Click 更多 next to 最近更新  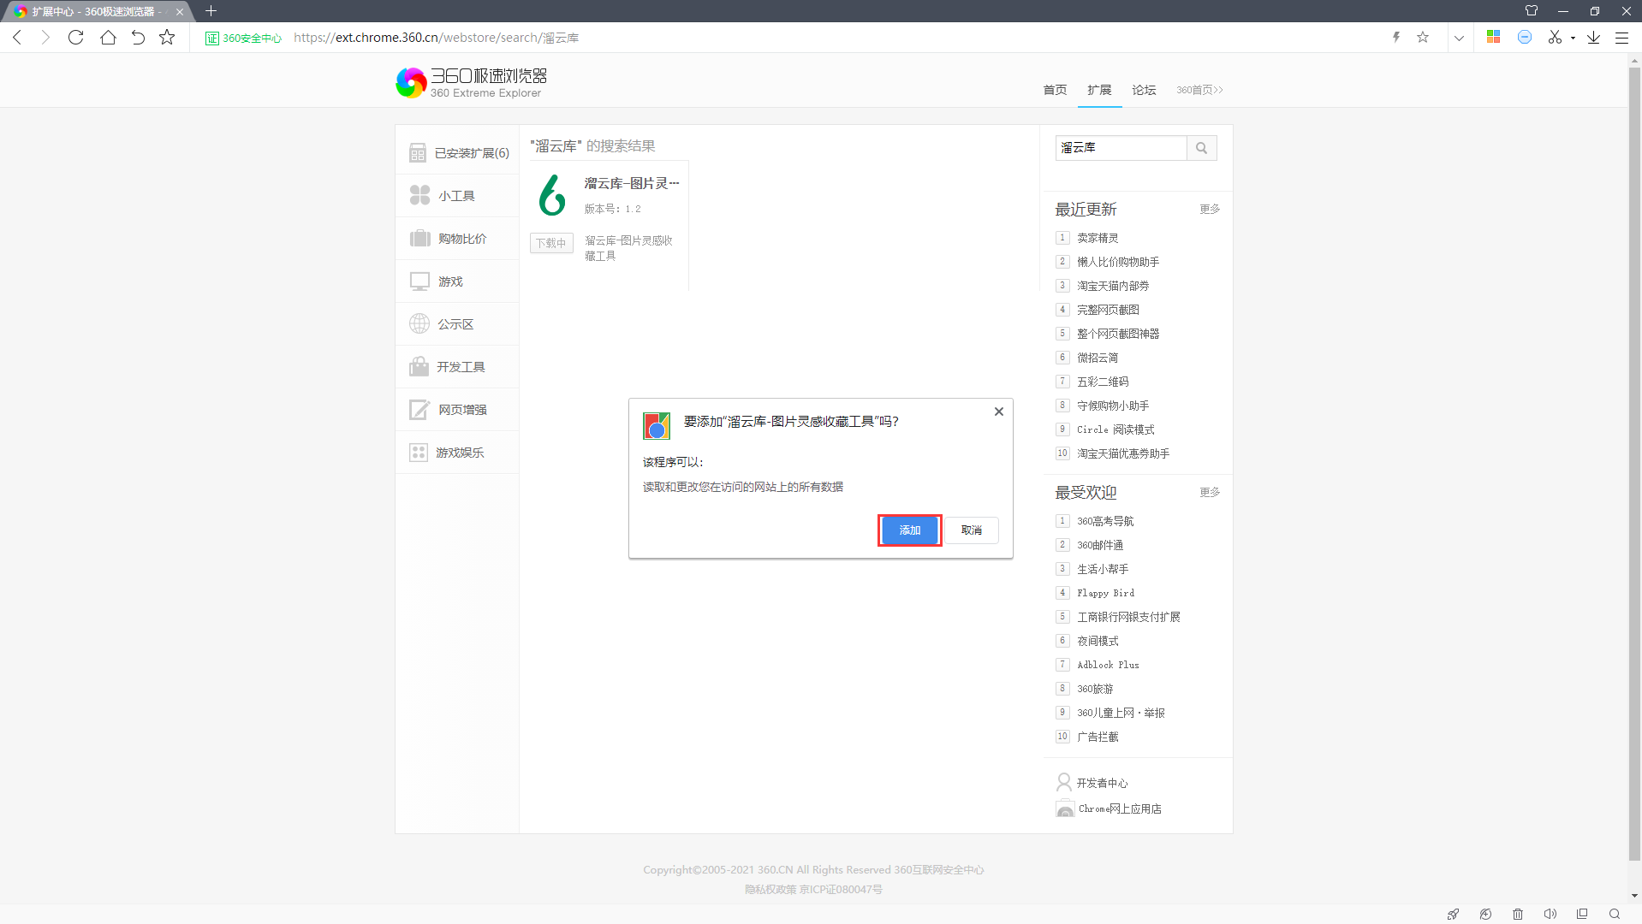(x=1210, y=209)
